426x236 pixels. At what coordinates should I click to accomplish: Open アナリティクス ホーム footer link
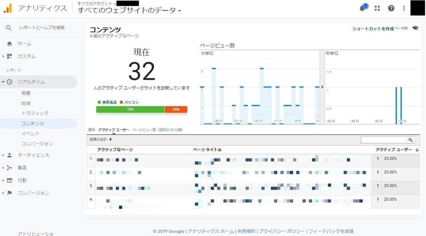click(x=211, y=231)
